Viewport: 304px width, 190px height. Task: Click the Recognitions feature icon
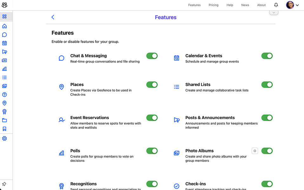coord(62,186)
